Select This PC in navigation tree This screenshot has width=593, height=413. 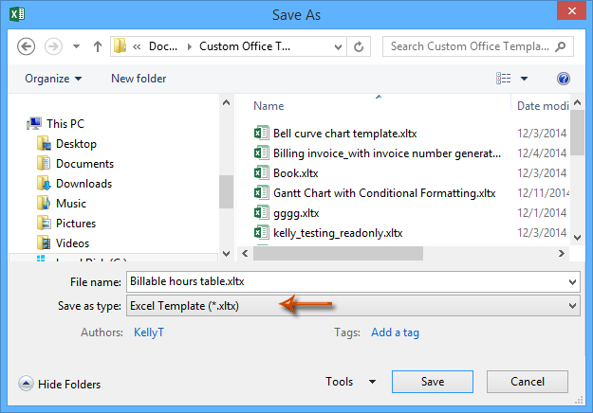tap(65, 124)
